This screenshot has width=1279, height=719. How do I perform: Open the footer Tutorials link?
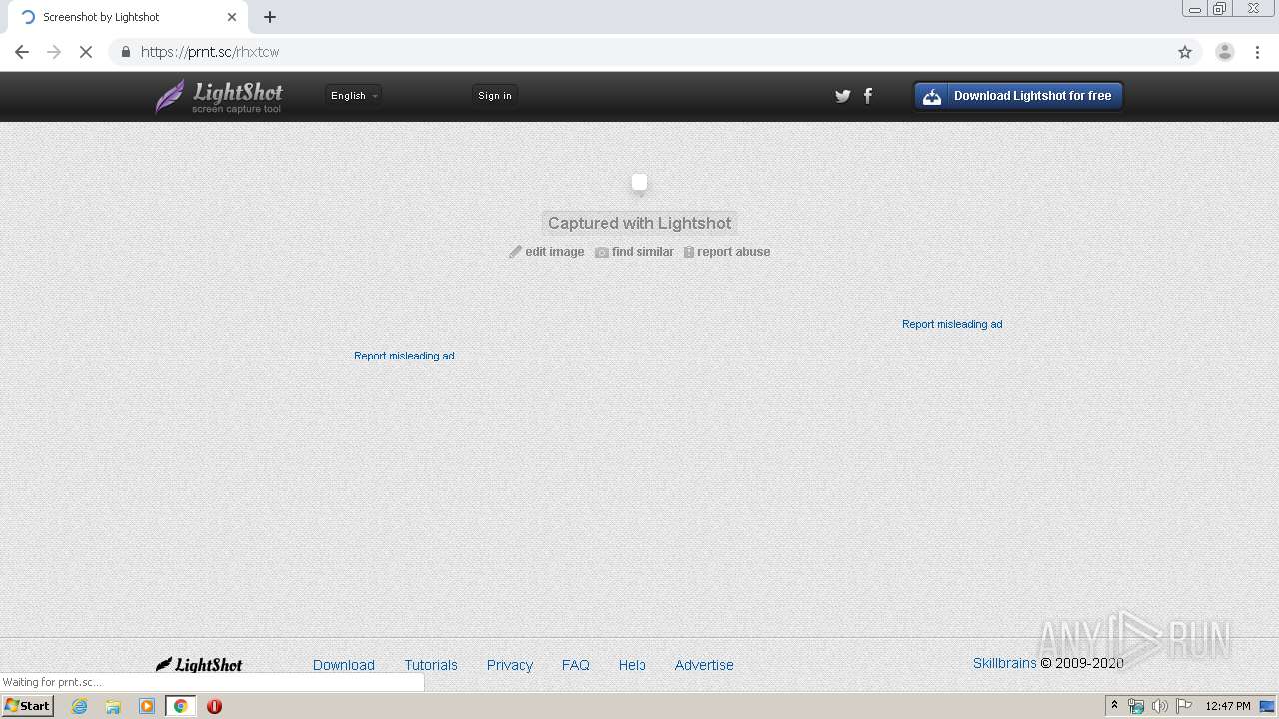(x=431, y=665)
